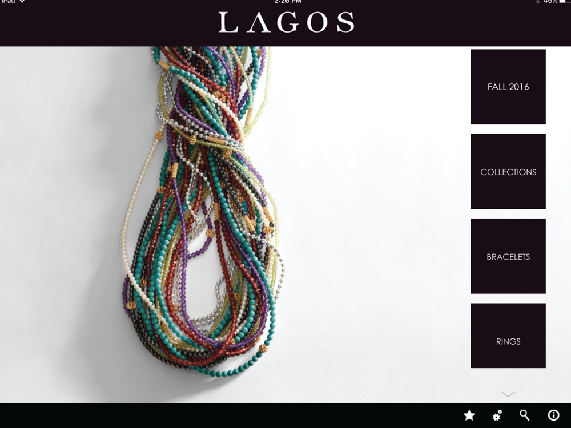
Task: Tap the beaded necklaces hero image
Action: coord(202,211)
